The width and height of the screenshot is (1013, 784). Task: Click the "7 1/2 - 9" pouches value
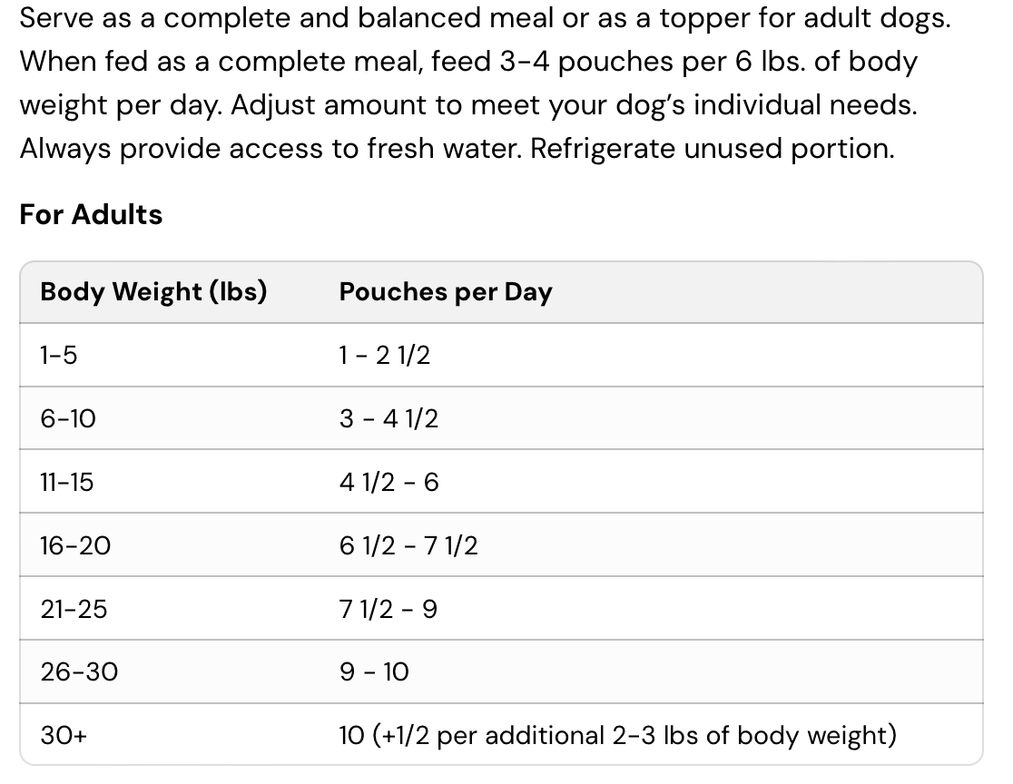click(388, 609)
